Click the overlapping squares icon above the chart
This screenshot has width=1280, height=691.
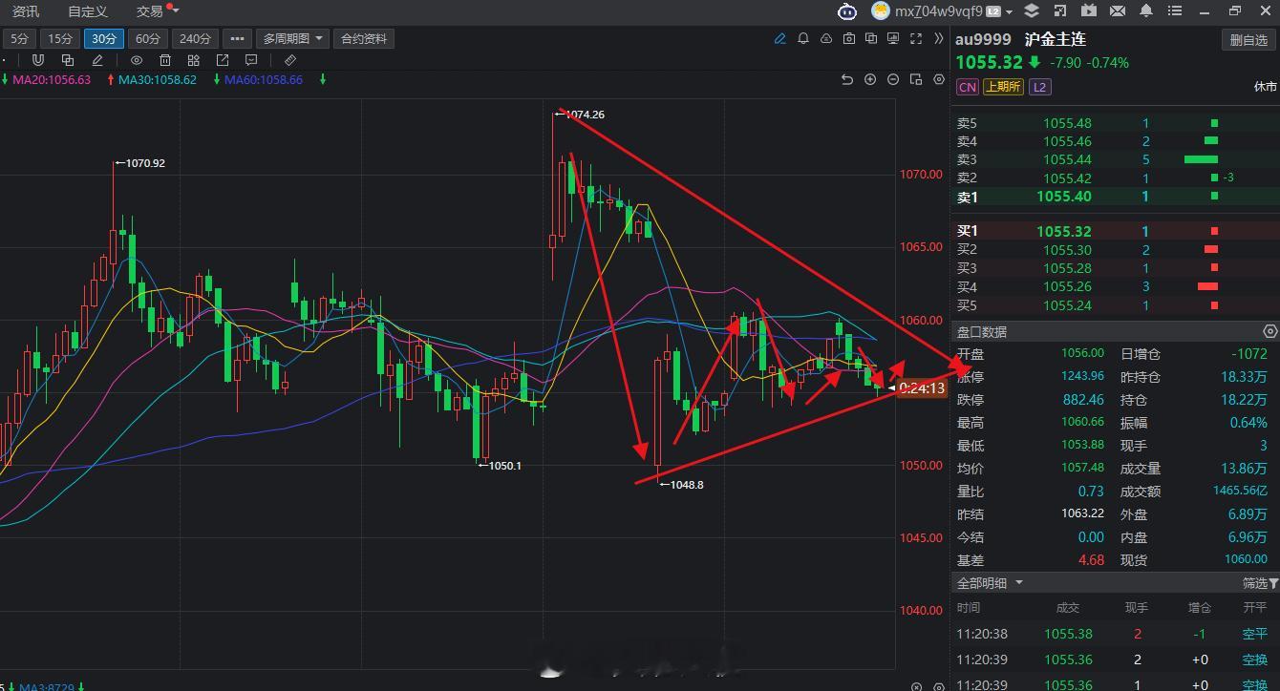click(871, 39)
